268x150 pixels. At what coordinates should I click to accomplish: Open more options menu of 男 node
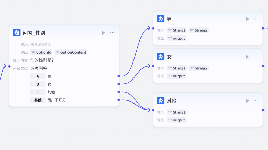[x=256, y=19]
